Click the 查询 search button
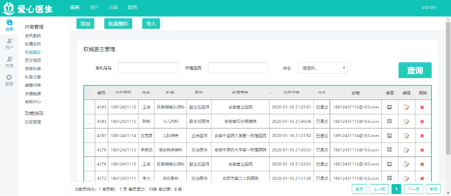The image size is (451, 196). (415, 70)
